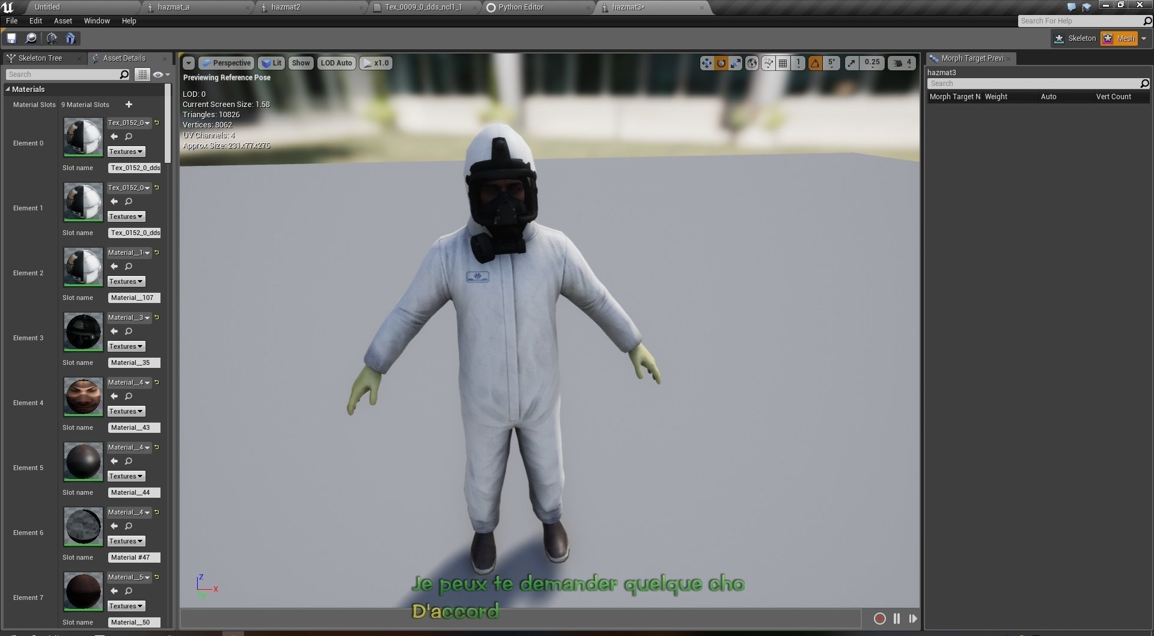
Task: Open camera speed 4 dropdown
Action: click(902, 63)
